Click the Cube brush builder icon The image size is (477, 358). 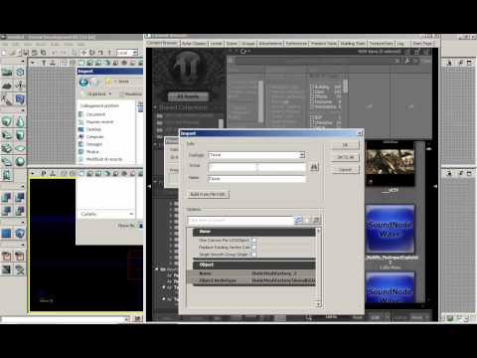pyautogui.click(x=7, y=121)
